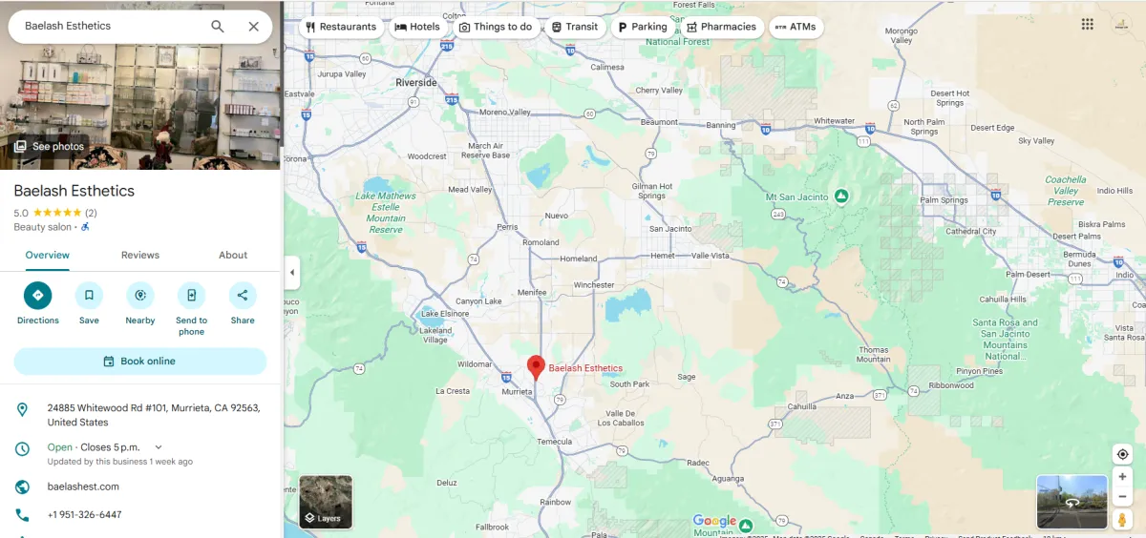Click the clock hours icon
The image size is (1146, 538).
[22, 448]
